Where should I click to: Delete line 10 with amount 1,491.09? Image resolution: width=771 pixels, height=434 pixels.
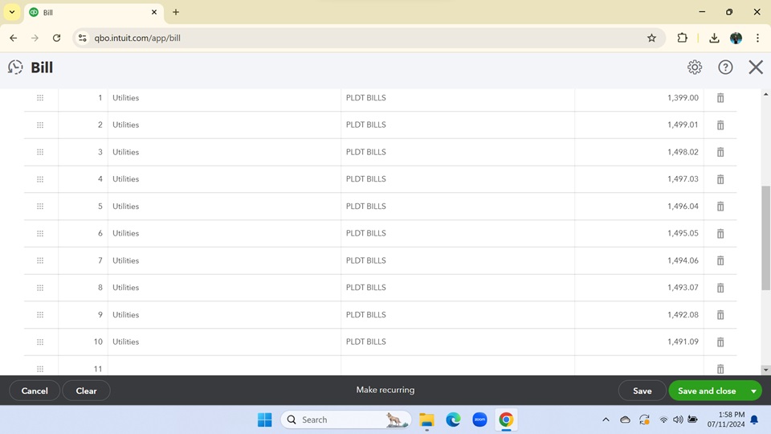(x=720, y=342)
